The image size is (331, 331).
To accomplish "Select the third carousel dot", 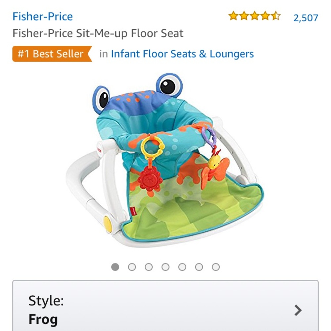I will pyautogui.click(x=149, y=266).
